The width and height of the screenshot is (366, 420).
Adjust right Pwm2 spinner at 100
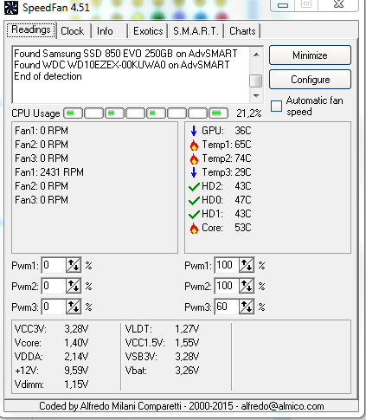tap(247, 286)
